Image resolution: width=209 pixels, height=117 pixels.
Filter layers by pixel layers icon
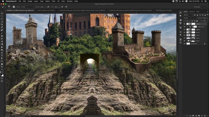(x=195, y=15)
